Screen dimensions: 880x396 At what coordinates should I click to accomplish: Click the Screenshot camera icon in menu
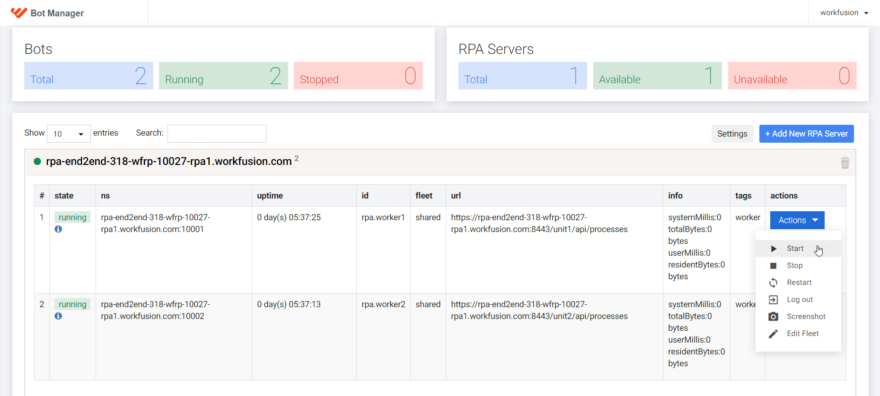(x=774, y=317)
